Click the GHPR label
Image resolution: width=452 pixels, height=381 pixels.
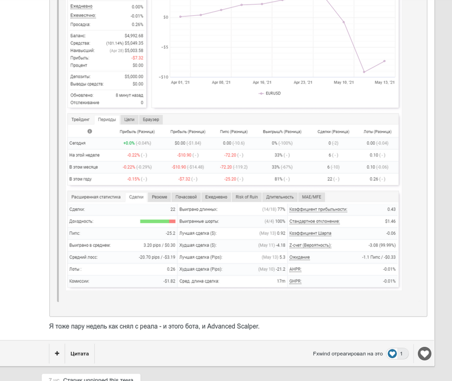pos(295,281)
